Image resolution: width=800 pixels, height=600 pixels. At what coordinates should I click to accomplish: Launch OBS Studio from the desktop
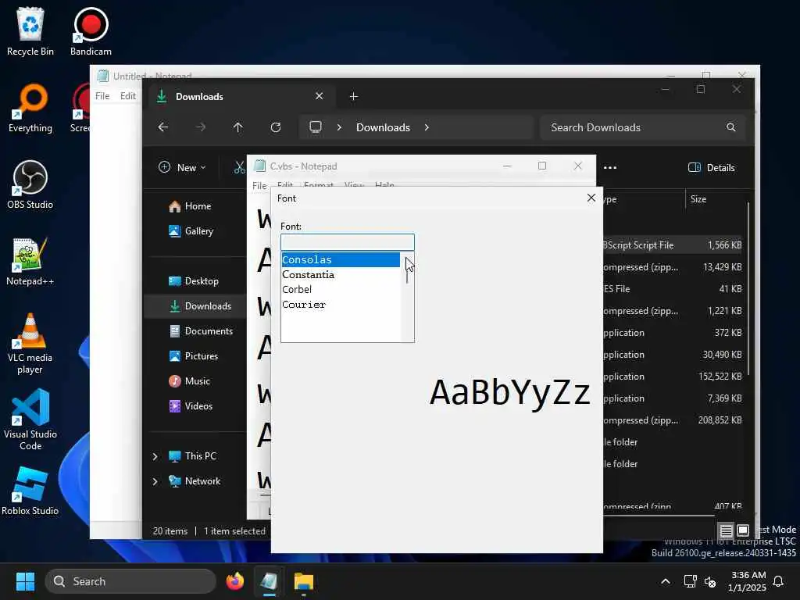pos(30,184)
